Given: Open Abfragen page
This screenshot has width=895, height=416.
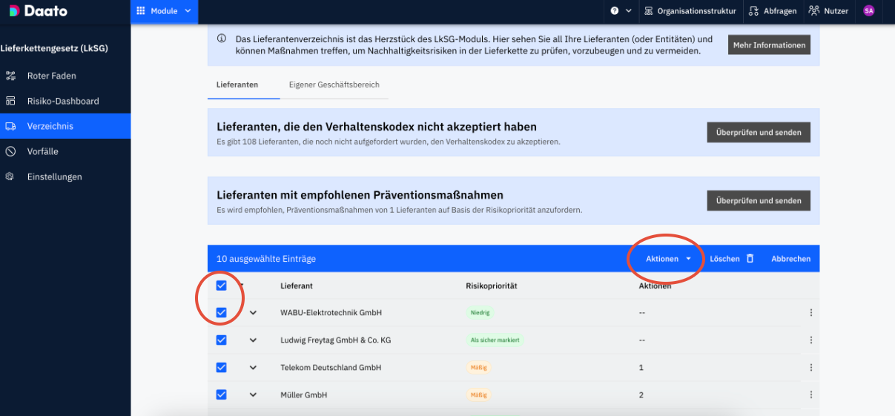Looking at the screenshot, I should [x=773, y=10].
